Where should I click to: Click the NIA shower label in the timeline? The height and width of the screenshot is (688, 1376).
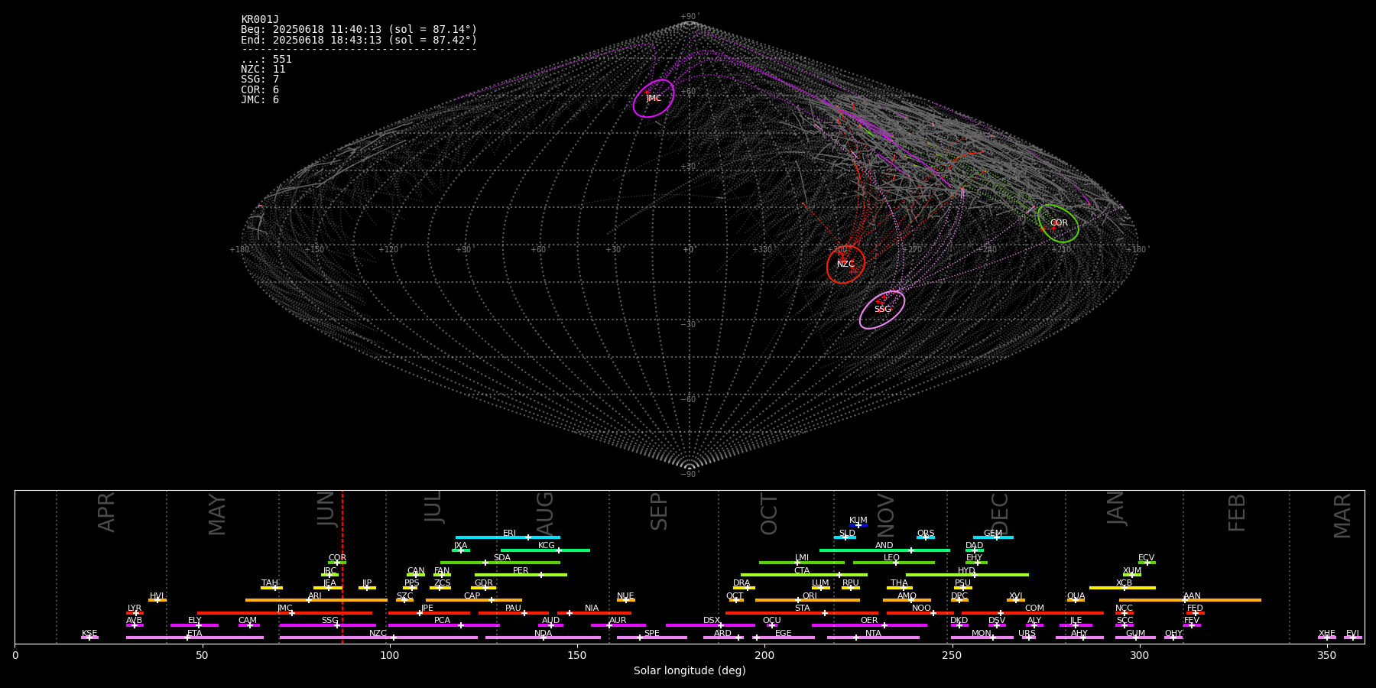(x=592, y=608)
